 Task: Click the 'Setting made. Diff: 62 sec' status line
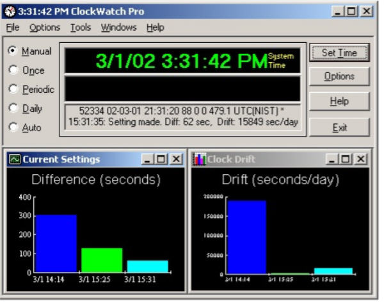tap(183, 122)
